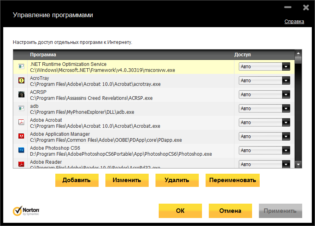Select the 'adb' row name
This screenshot has width=315, height=226.
34,106
